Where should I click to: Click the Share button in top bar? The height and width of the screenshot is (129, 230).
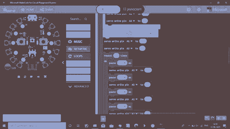(x=47, y=9)
